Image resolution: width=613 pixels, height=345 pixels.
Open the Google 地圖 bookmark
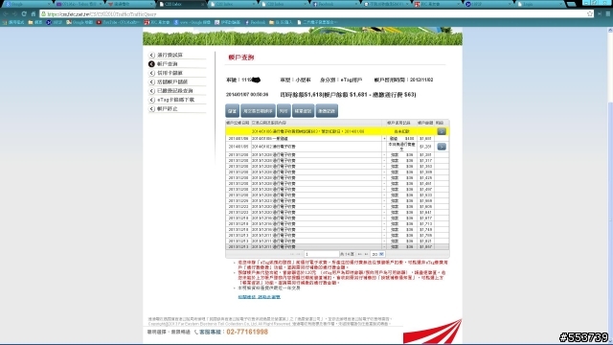[x=79, y=22]
